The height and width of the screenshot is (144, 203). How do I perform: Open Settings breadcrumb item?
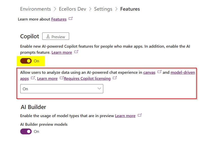coord(103,9)
